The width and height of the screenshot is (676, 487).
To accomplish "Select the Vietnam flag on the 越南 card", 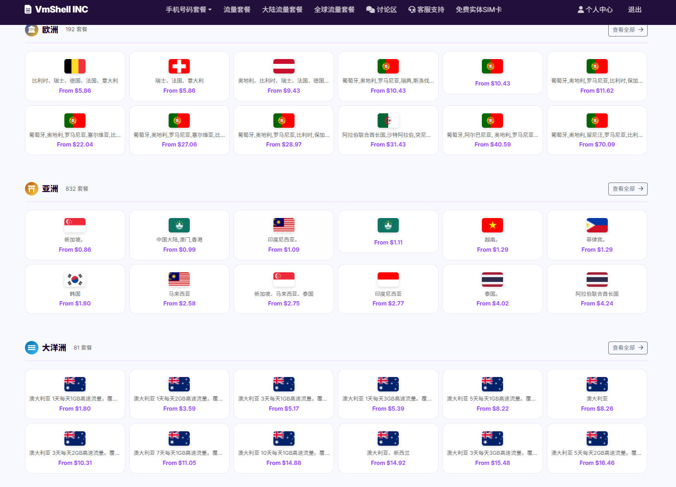I will (492, 225).
